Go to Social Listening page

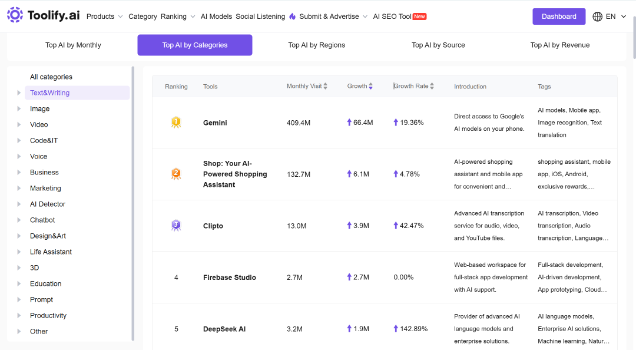click(260, 16)
